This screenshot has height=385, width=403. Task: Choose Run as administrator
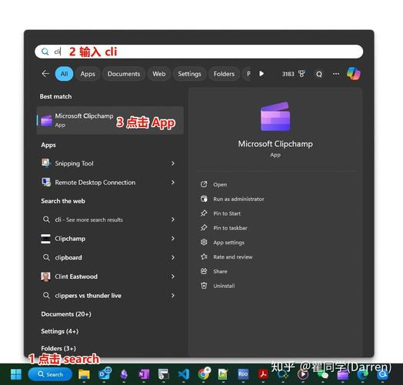232,199
